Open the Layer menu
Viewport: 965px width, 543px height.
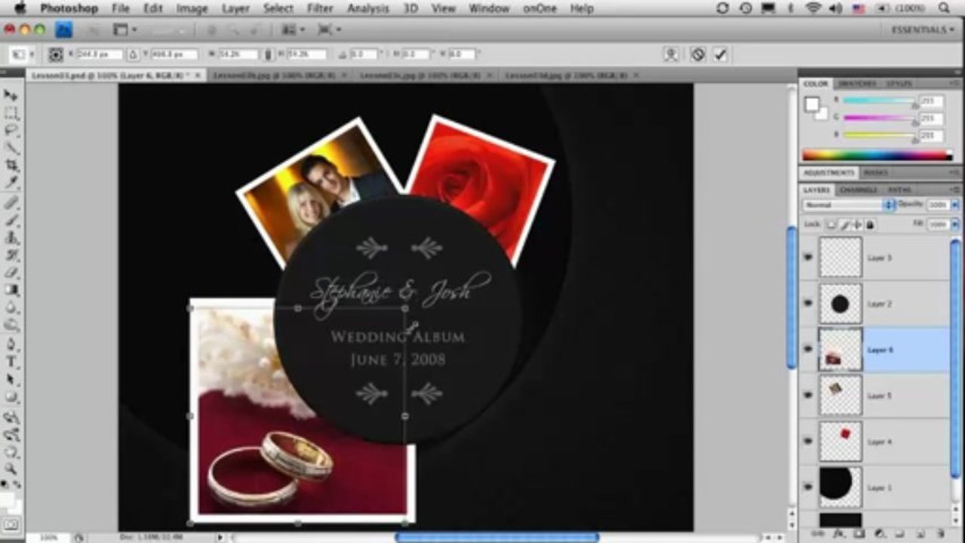point(235,8)
